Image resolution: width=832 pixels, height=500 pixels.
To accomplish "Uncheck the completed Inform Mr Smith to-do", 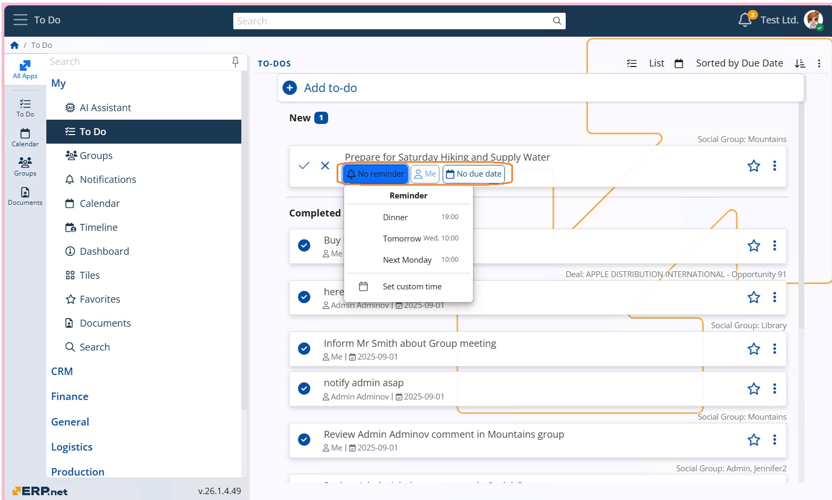I will tap(304, 348).
